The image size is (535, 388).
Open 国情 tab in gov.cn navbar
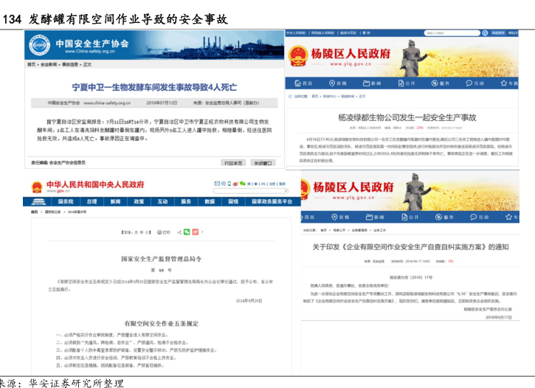[x=233, y=201]
